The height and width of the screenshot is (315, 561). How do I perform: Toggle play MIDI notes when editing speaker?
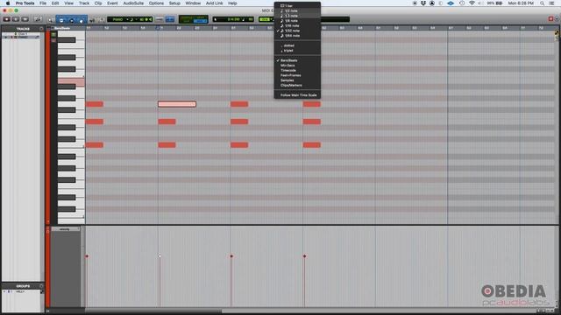pyautogui.click(x=150, y=19)
